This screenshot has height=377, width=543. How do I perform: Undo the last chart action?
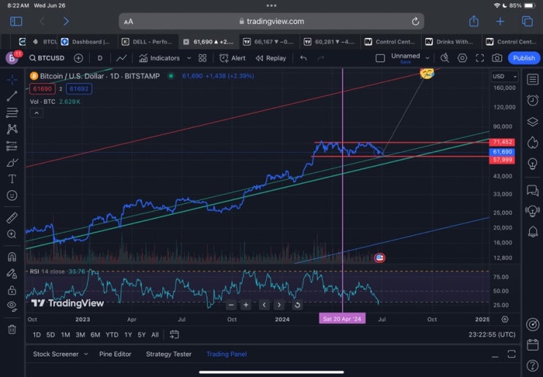[x=303, y=58]
